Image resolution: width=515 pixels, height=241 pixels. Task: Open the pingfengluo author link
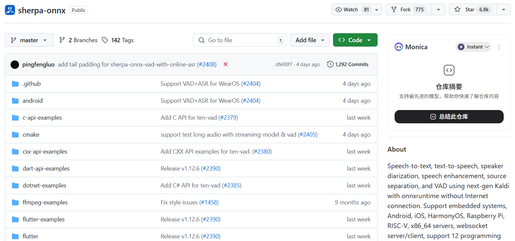[x=38, y=64]
